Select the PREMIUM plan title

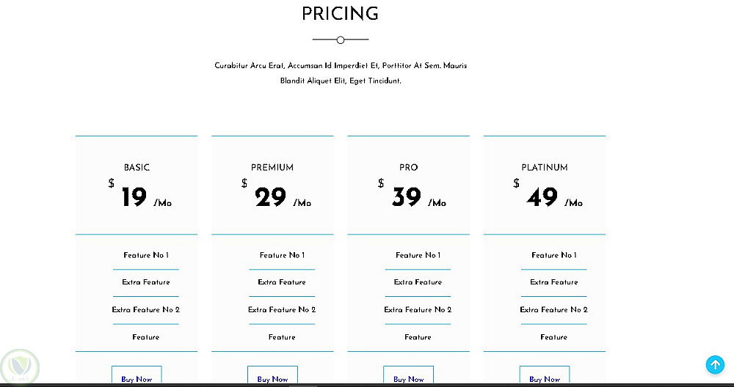[x=272, y=167]
